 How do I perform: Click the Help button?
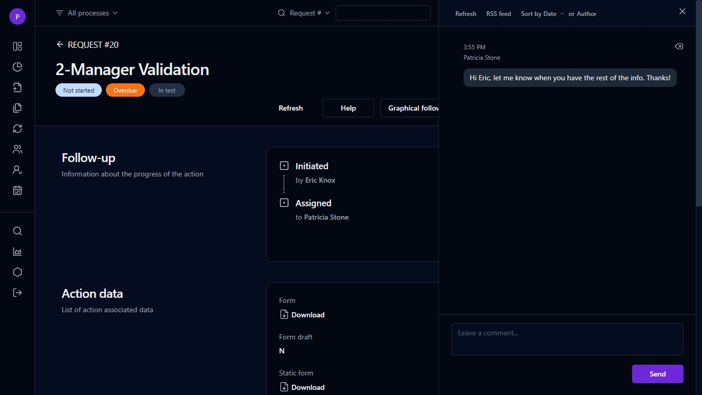click(x=348, y=108)
